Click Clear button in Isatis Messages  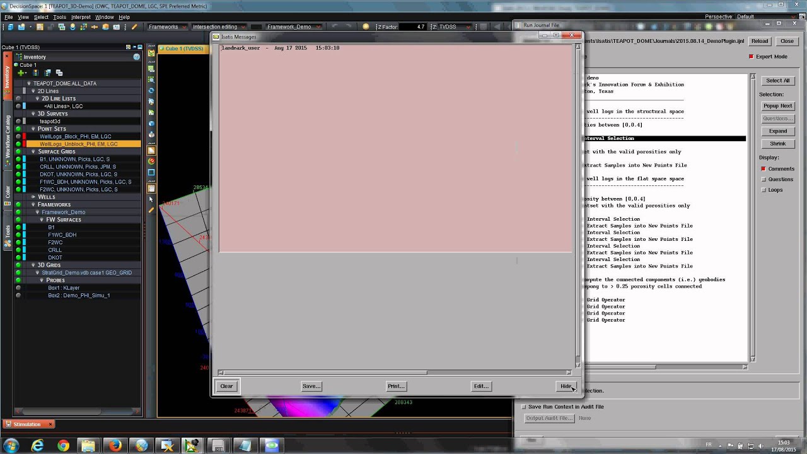coord(226,386)
